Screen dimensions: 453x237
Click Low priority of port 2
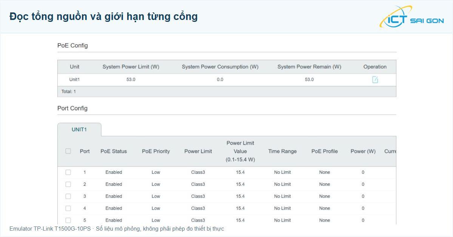point(156,184)
